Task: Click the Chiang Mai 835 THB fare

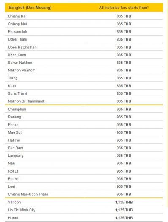Action: 124,24
